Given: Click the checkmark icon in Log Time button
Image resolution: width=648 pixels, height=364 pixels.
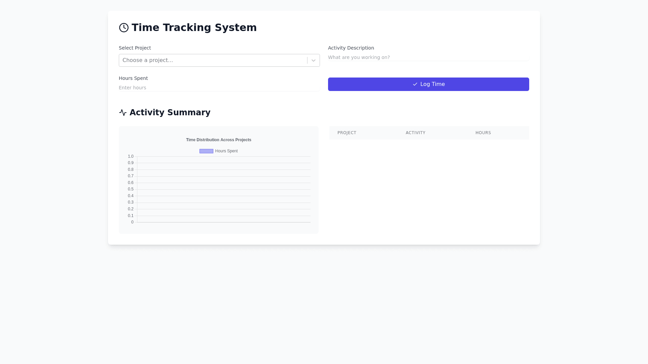Looking at the screenshot, I should 415,84.
